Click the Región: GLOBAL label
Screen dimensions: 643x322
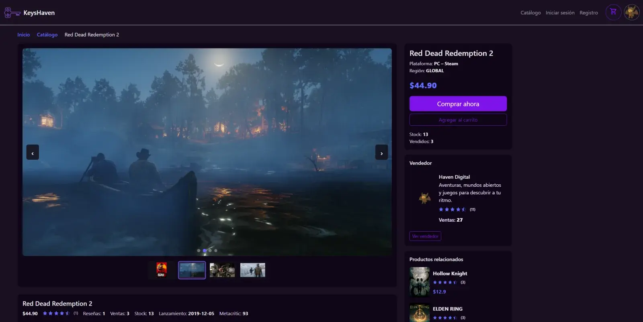(426, 71)
